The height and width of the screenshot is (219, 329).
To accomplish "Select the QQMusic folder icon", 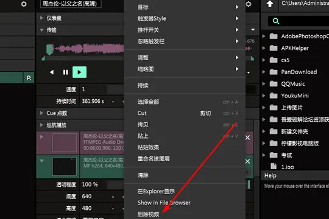I will 274,84.
